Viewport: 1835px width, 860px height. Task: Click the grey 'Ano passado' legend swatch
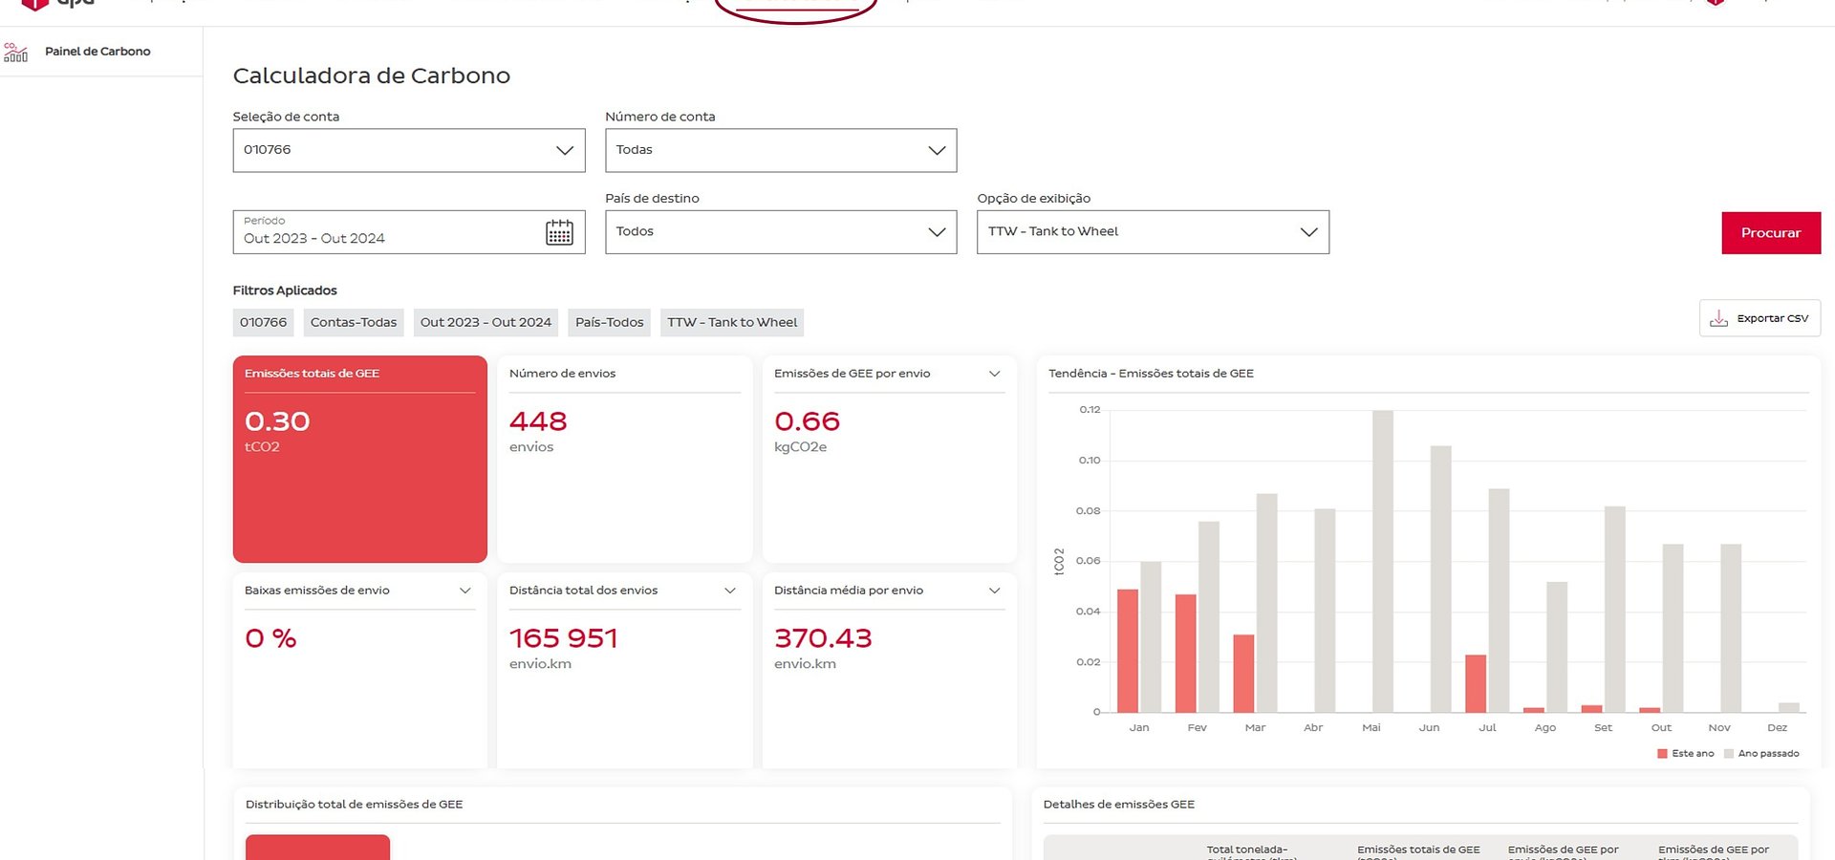[1728, 754]
